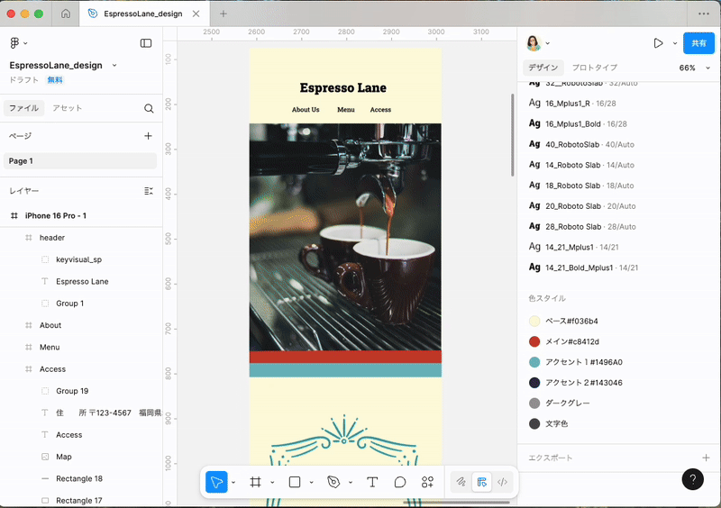Switch to the プロトタイプ tab
Image resolution: width=721 pixels, height=508 pixels.
(594, 68)
